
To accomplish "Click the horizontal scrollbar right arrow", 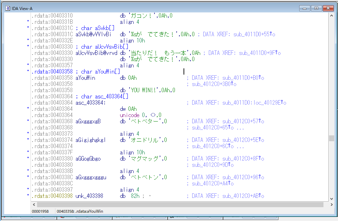I will (x=331, y=204).
